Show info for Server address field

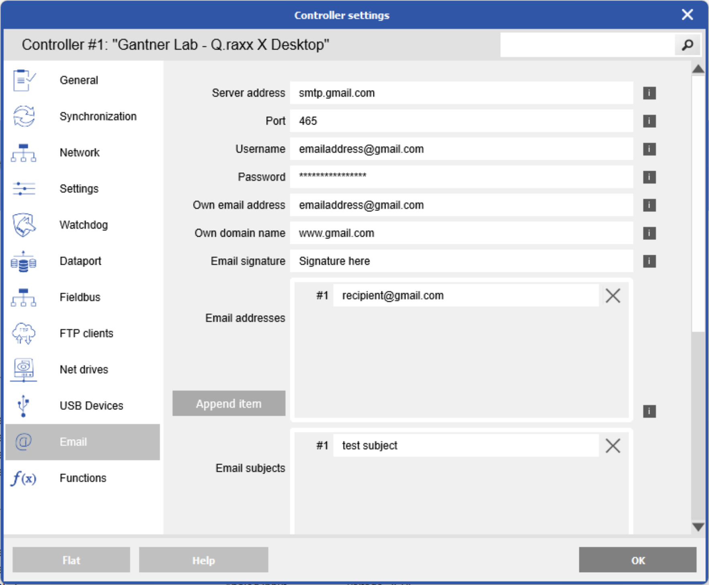(x=649, y=93)
